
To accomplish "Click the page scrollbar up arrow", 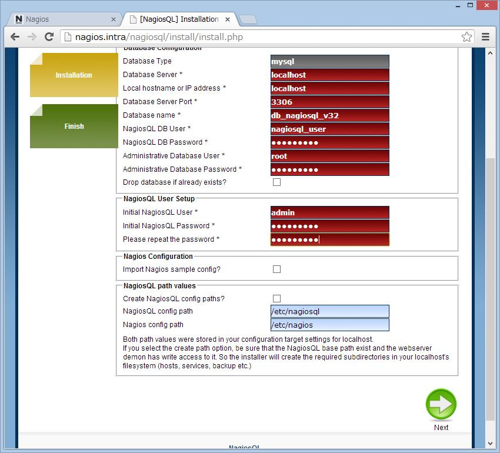I will (x=491, y=53).
